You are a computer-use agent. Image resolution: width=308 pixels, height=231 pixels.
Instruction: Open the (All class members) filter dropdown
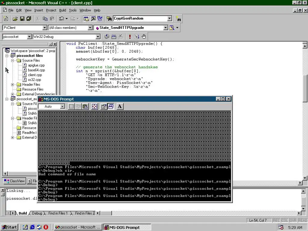pos(90,28)
